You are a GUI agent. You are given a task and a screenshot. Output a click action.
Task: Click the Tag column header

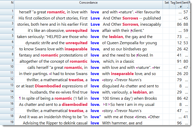[172, 4]
